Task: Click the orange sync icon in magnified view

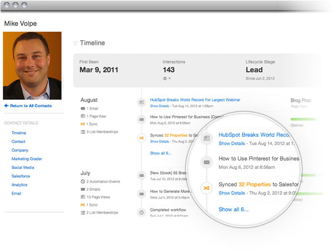Action: [x=207, y=188]
